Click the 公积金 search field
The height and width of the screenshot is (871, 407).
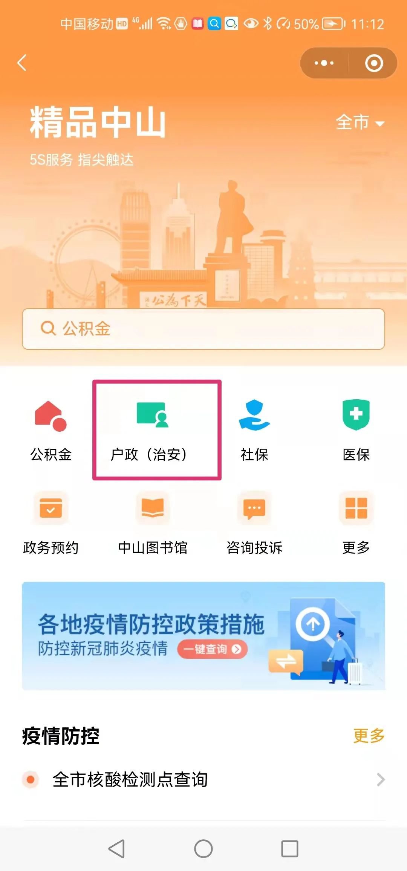coord(203,329)
